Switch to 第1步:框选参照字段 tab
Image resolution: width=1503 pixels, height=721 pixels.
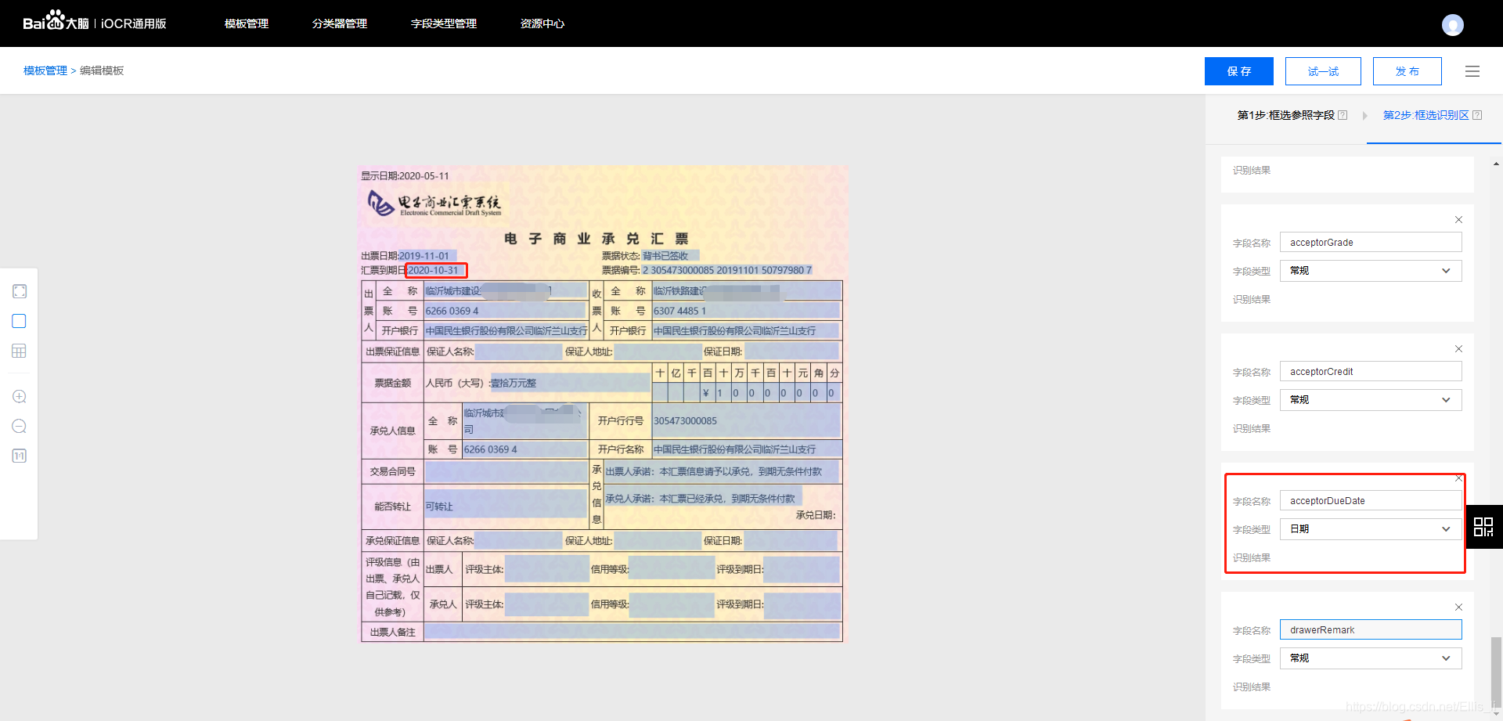click(1286, 115)
